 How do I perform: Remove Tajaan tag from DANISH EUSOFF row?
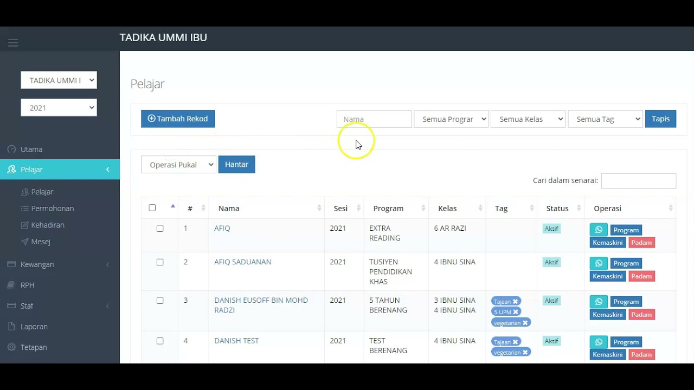[x=515, y=302]
